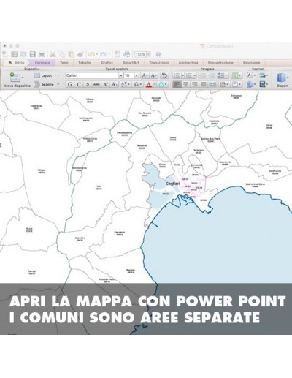Select Center text alignment button
The height and width of the screenshot is (378, 292).
pos(186,84)
